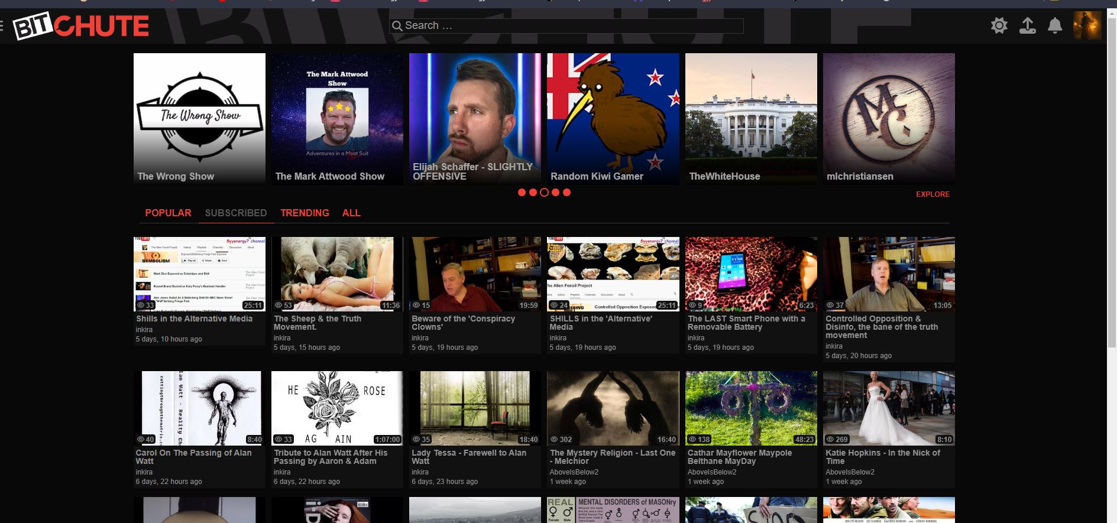1117x523 pixels.
Task: Open video title 'The Sheep & the Truth Movement.'
Action: pos(318,323)
